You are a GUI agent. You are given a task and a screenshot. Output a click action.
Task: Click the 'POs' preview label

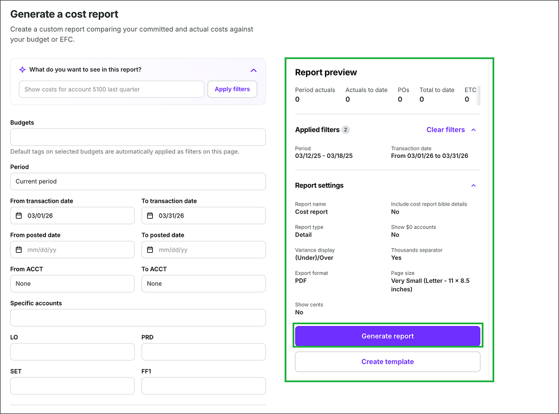coord(403,90)
